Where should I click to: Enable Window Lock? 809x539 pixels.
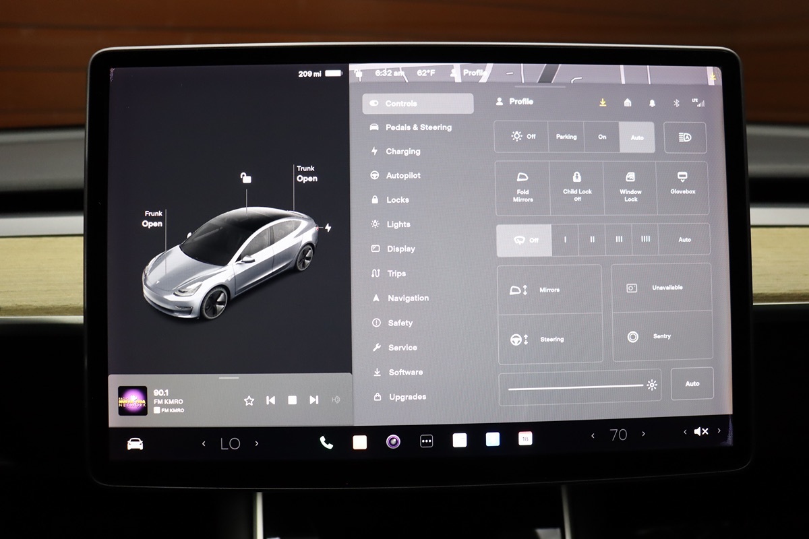click(x=630, y=188)
